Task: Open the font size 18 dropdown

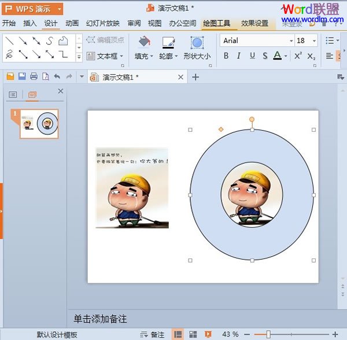Action: [314, 40]
